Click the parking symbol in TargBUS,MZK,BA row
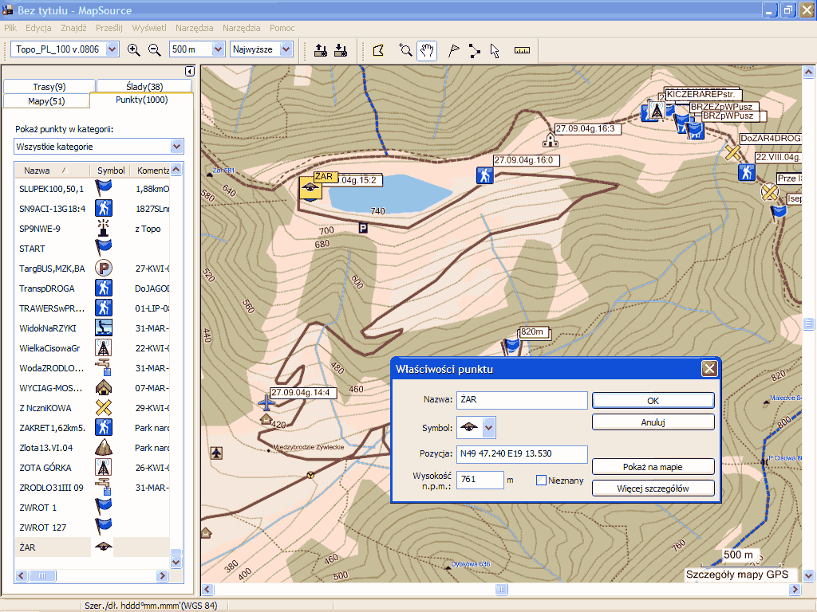817x612 pixels. 104,268
